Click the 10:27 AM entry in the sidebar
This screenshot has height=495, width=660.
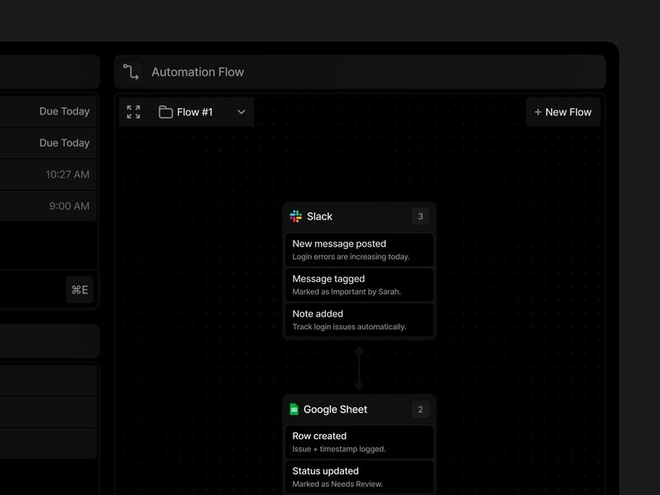click(67, 174)
